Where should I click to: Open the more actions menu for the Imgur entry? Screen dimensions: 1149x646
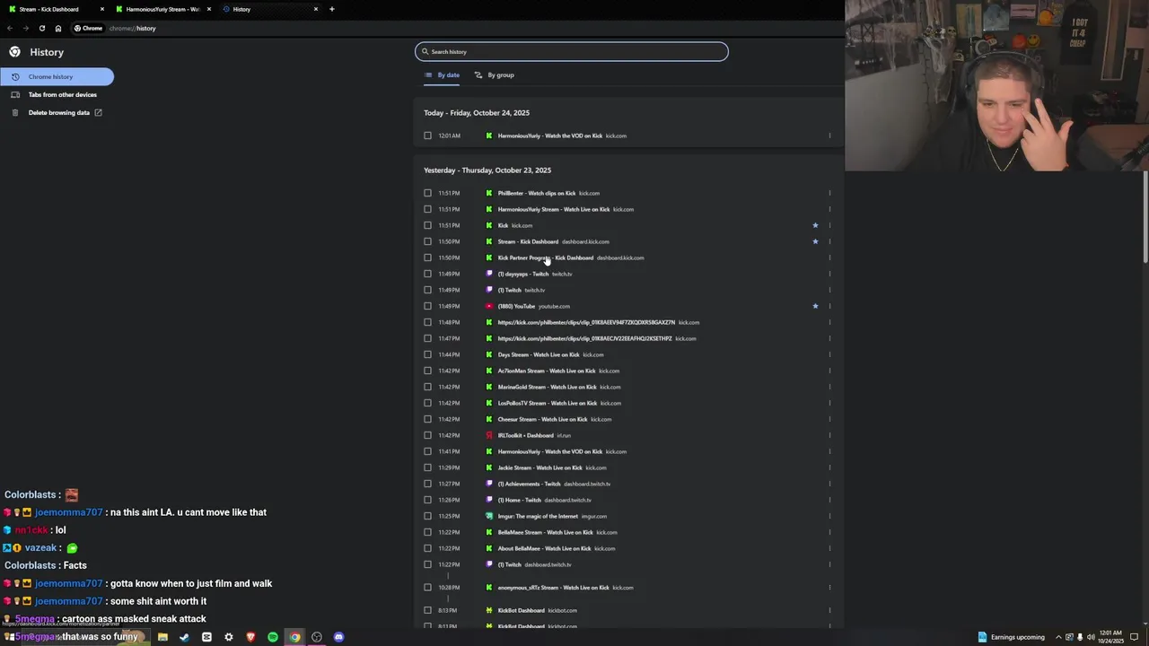pos(829,516)
